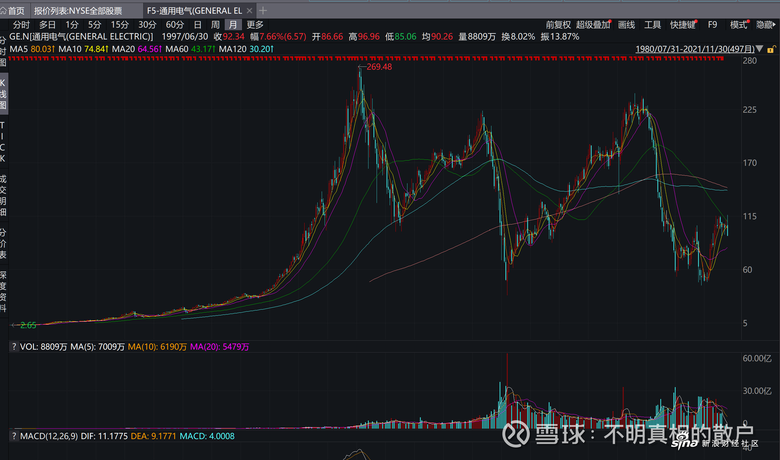Viewport: 780px width, 460px height.
Task: Open 超级叠加 overlay feature
Action: [x=593, y=24]
